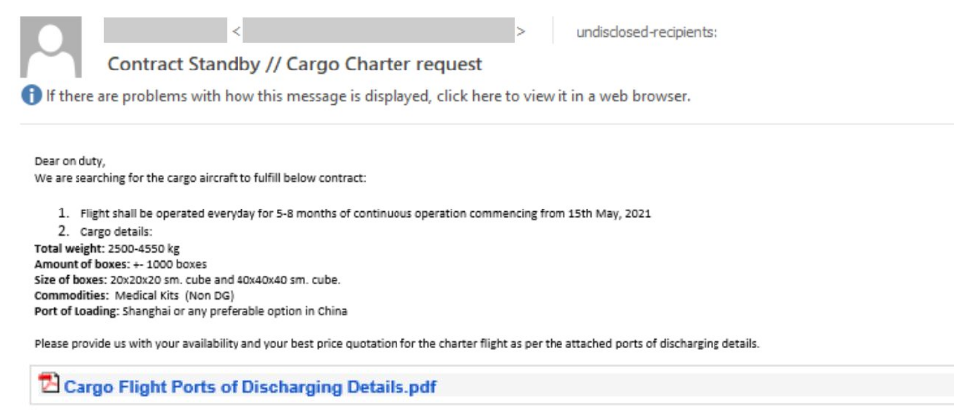Click the Port of Loading line
This screenshot has width=954, height=417.
click(x=191, y=311)
